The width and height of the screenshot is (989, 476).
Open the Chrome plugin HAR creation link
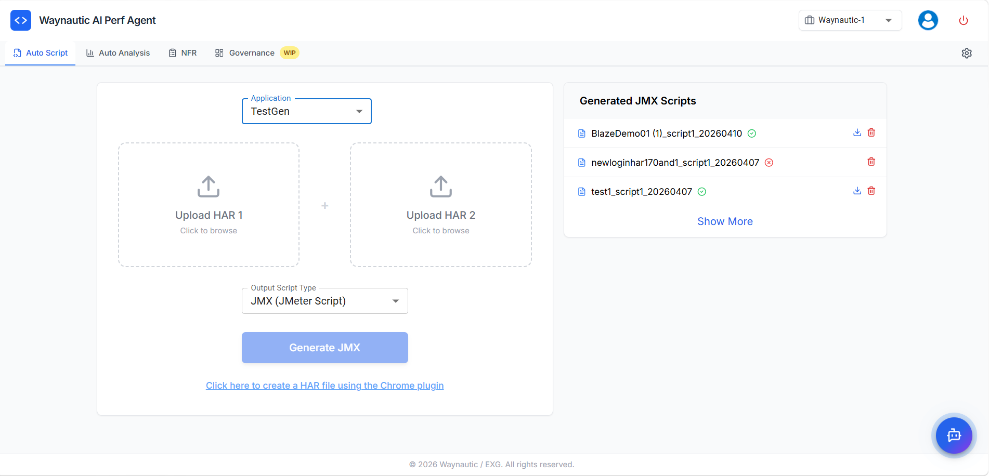tap(324, 385)
